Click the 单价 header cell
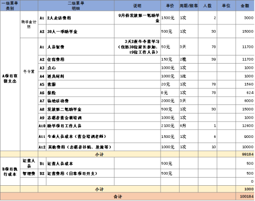255x201 pixels. [x=170, y=6]
